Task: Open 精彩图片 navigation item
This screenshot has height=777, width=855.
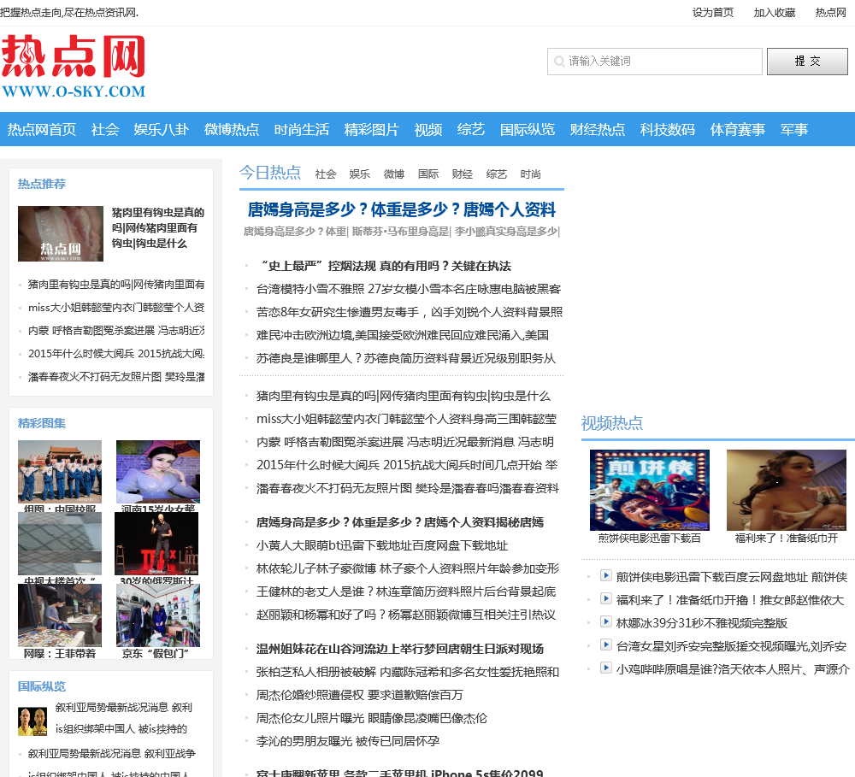Action: point(371,129)
